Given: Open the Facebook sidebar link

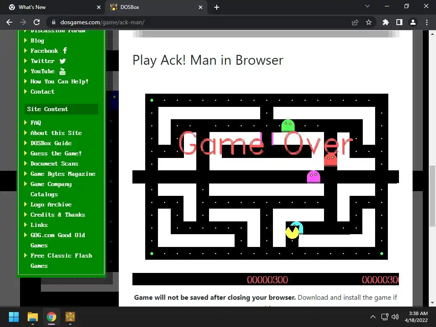Looking at the screenshot, I should point(44,51).
